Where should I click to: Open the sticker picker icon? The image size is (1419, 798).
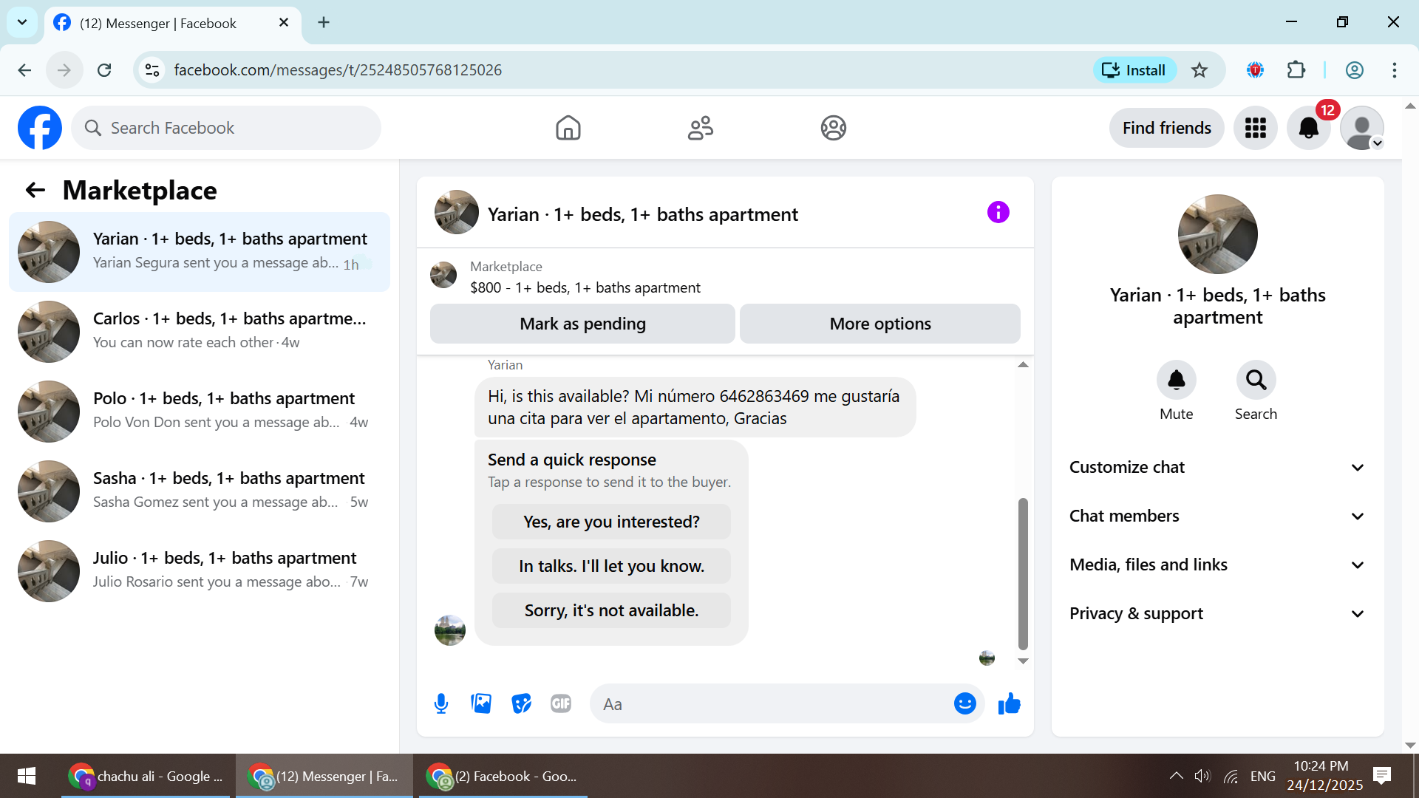[x=521, y=703]
